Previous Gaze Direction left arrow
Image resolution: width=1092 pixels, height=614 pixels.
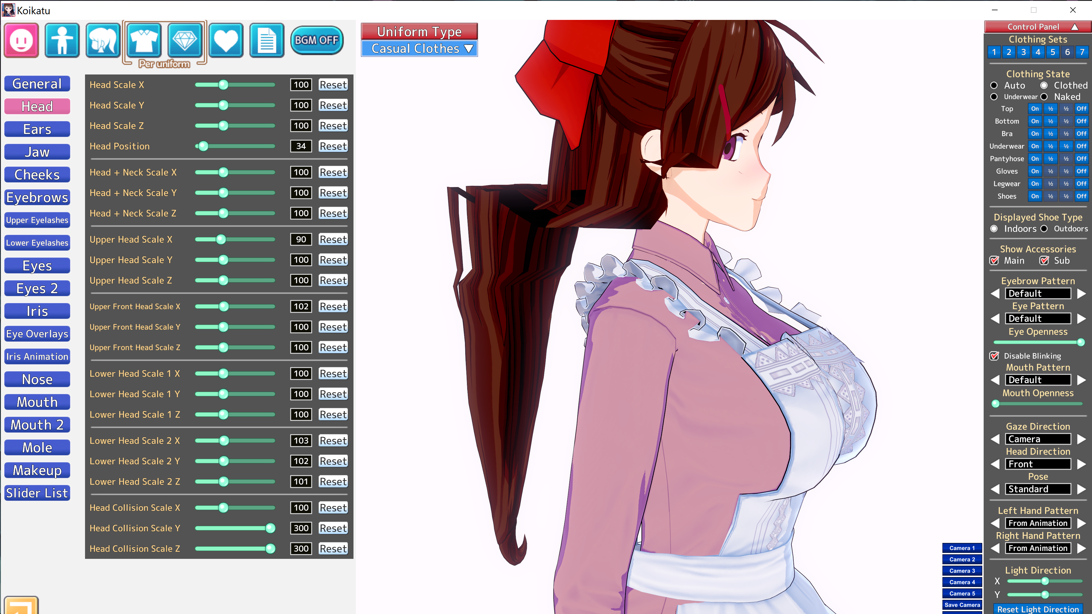(x=995, y=439)
